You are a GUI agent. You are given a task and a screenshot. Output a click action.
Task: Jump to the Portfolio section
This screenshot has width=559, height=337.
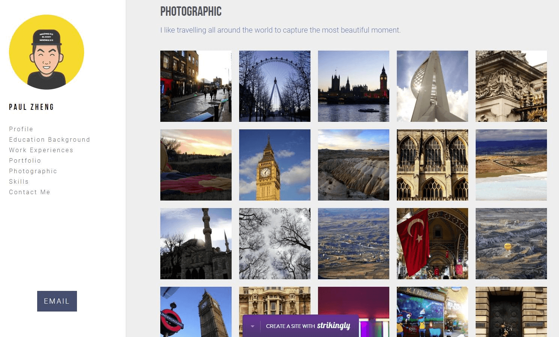(25, 160)
